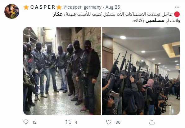Open the Aug 25 timestamp link
Viewport: 185px width, 128px height.
click(x=113, y=7)
